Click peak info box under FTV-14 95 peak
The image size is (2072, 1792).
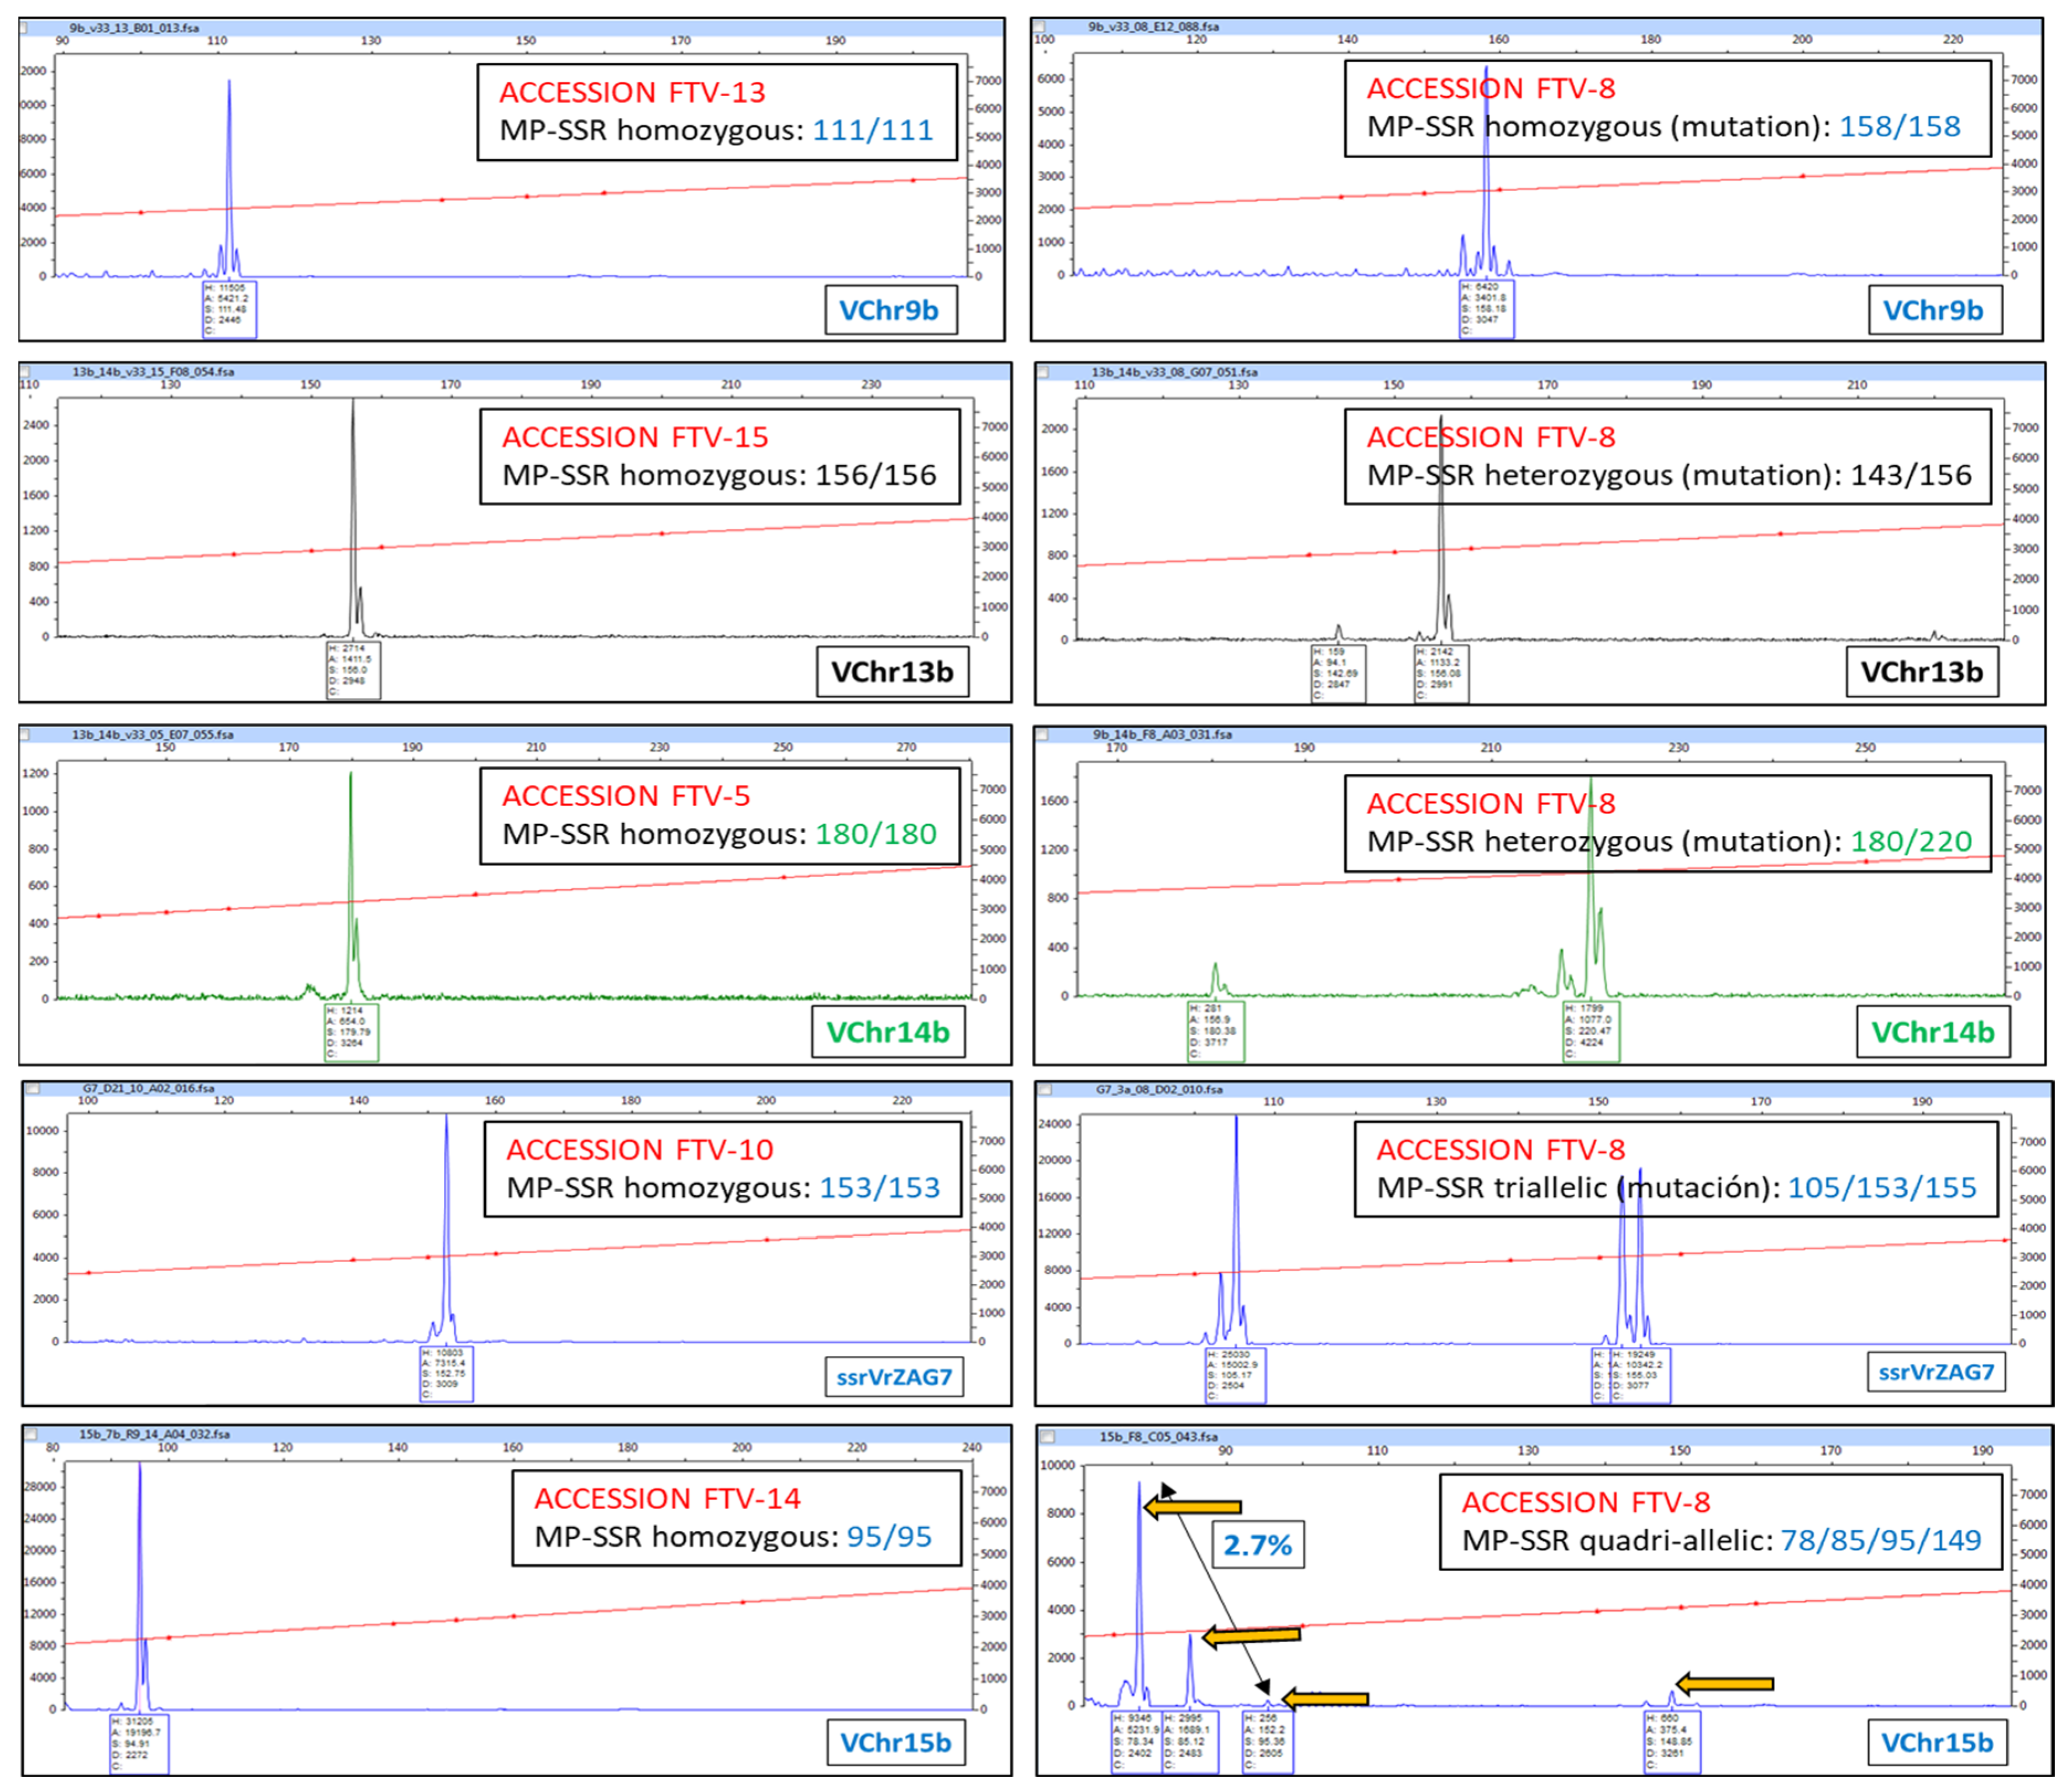tap(139, 1745)
